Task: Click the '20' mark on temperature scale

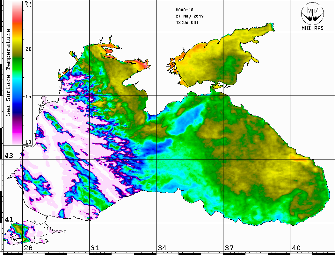Action: pyautogui.click(x=28, y=49)
